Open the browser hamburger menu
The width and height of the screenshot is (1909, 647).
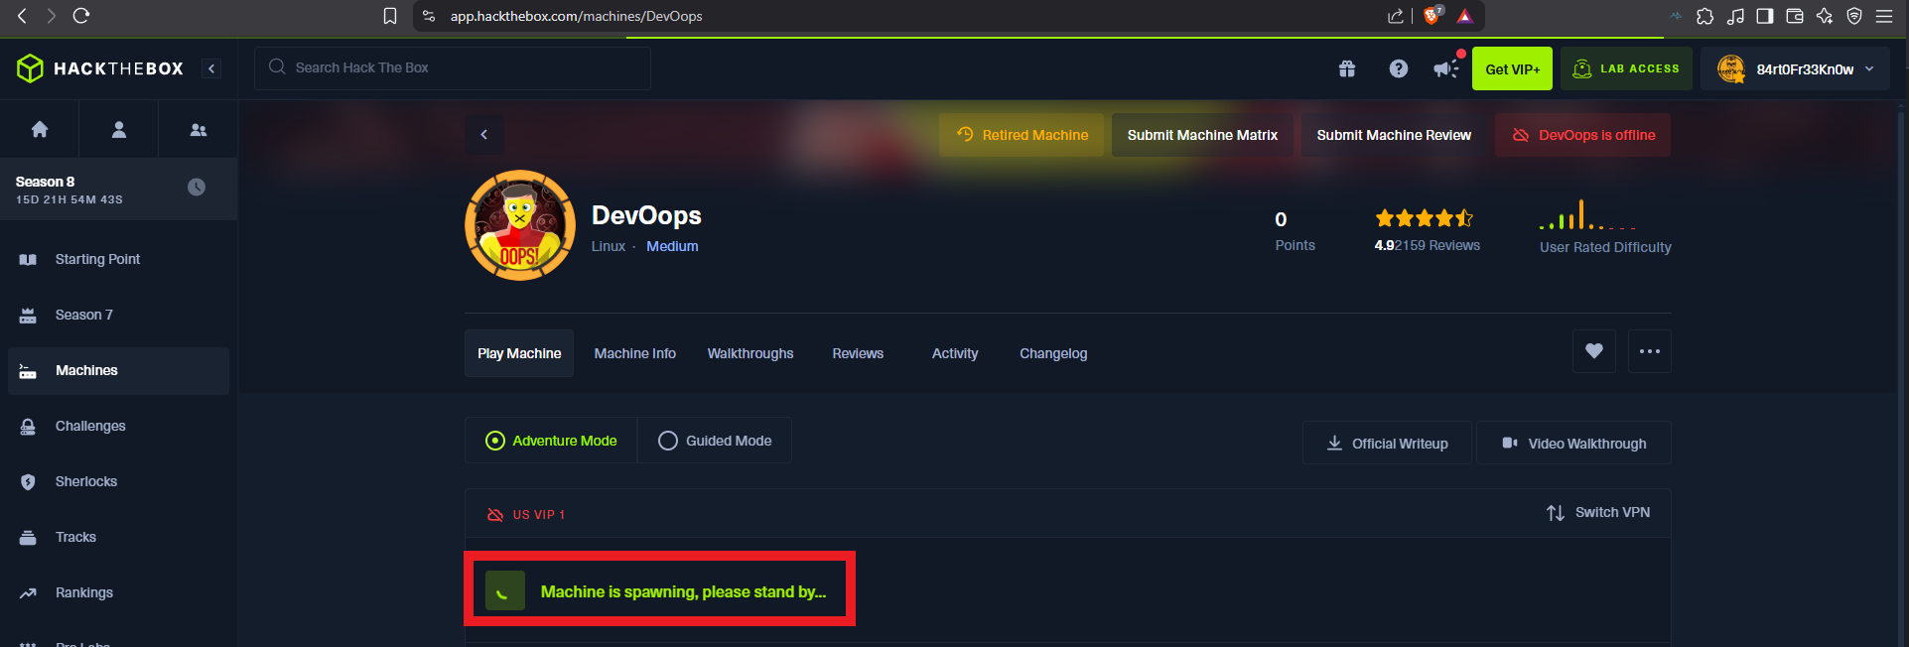pos(1884,16)
